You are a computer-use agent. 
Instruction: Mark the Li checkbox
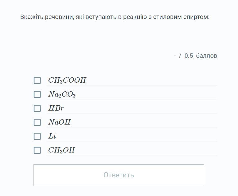pos(37,136)
